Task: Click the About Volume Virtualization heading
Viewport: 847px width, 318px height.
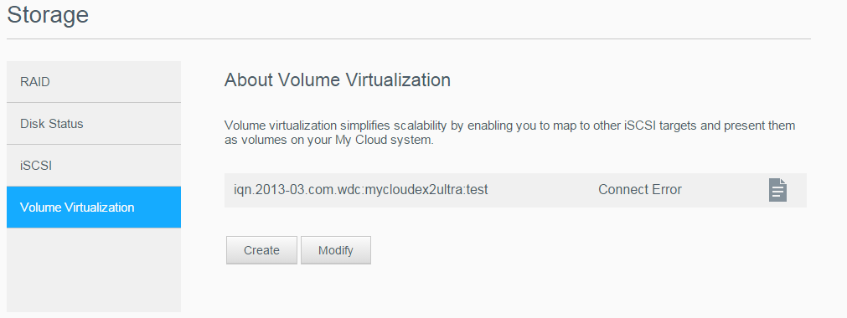Action: tap(337, 79)
